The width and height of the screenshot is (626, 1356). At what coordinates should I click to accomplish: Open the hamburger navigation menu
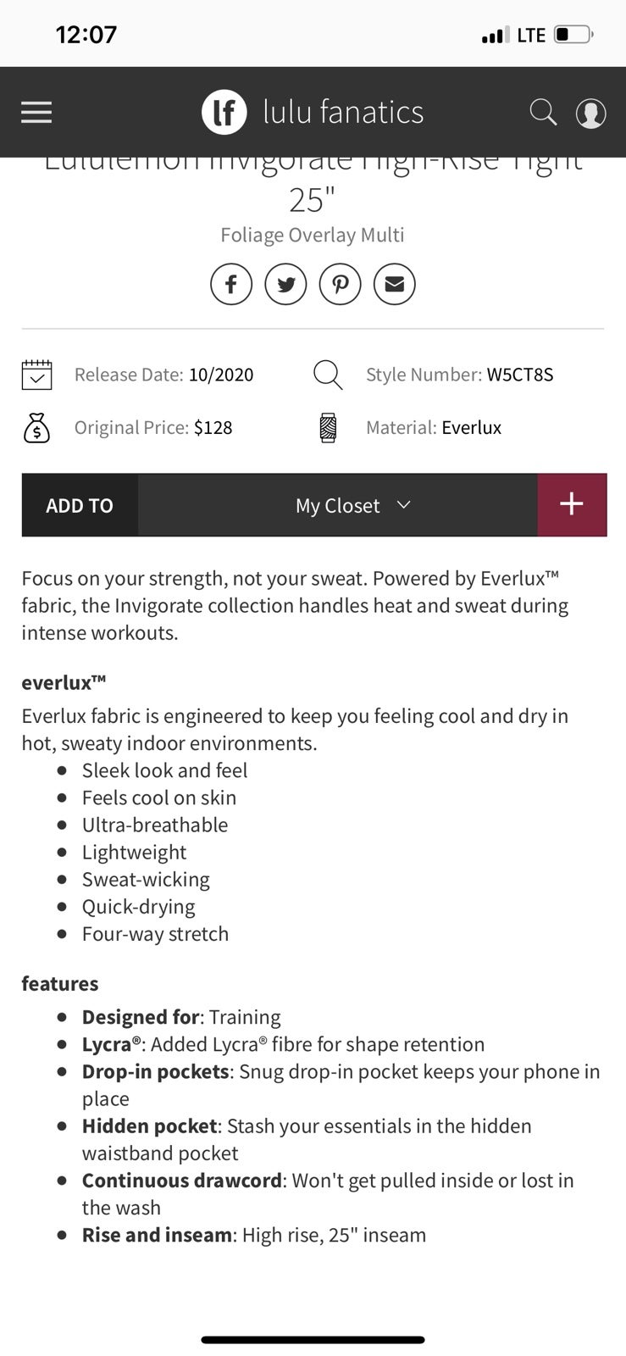tap(36, 113)
